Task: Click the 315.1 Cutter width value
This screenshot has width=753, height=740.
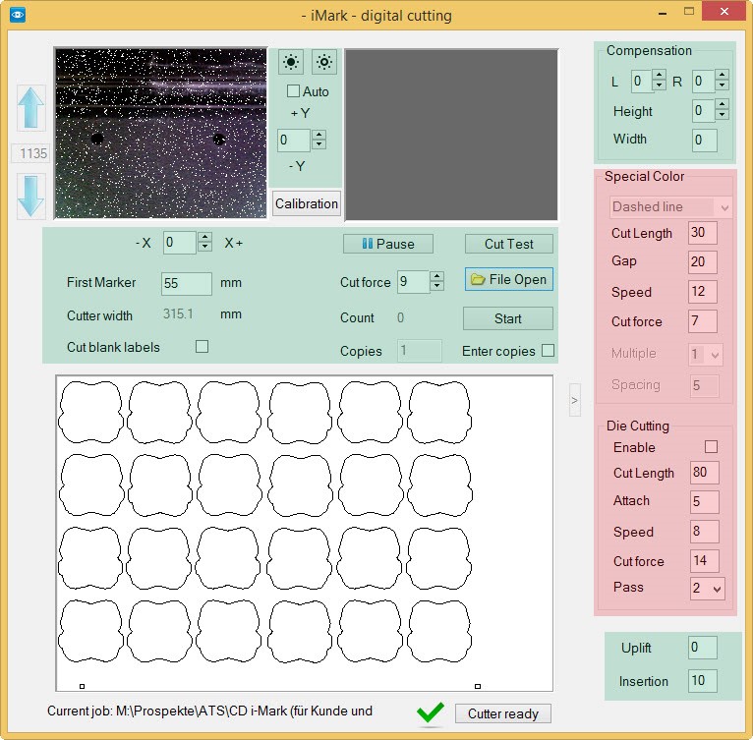Action: 178,314
